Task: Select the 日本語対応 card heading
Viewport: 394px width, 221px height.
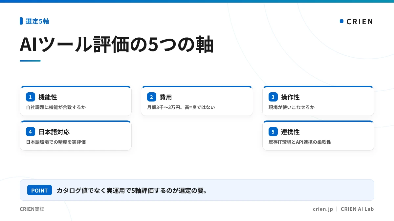Action: pos(54,132)
